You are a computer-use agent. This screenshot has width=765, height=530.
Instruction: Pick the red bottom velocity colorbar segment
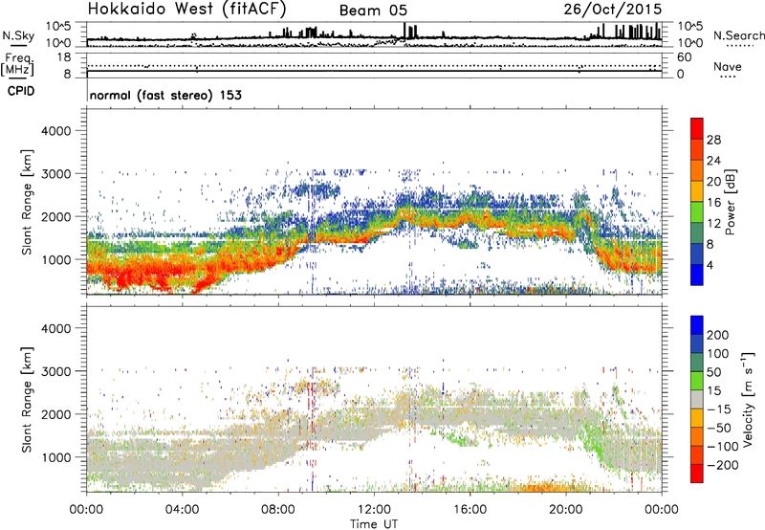click(x=697, y=474)
